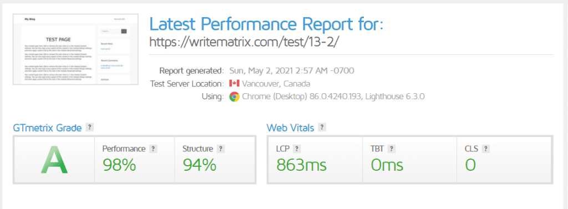The image size is (568, 209).
Task: Click the Web Vitals heading
Action: (x=290, y=128)
